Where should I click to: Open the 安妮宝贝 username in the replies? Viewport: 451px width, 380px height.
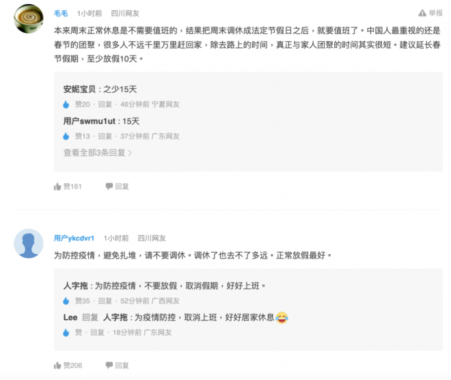[79, 89]
